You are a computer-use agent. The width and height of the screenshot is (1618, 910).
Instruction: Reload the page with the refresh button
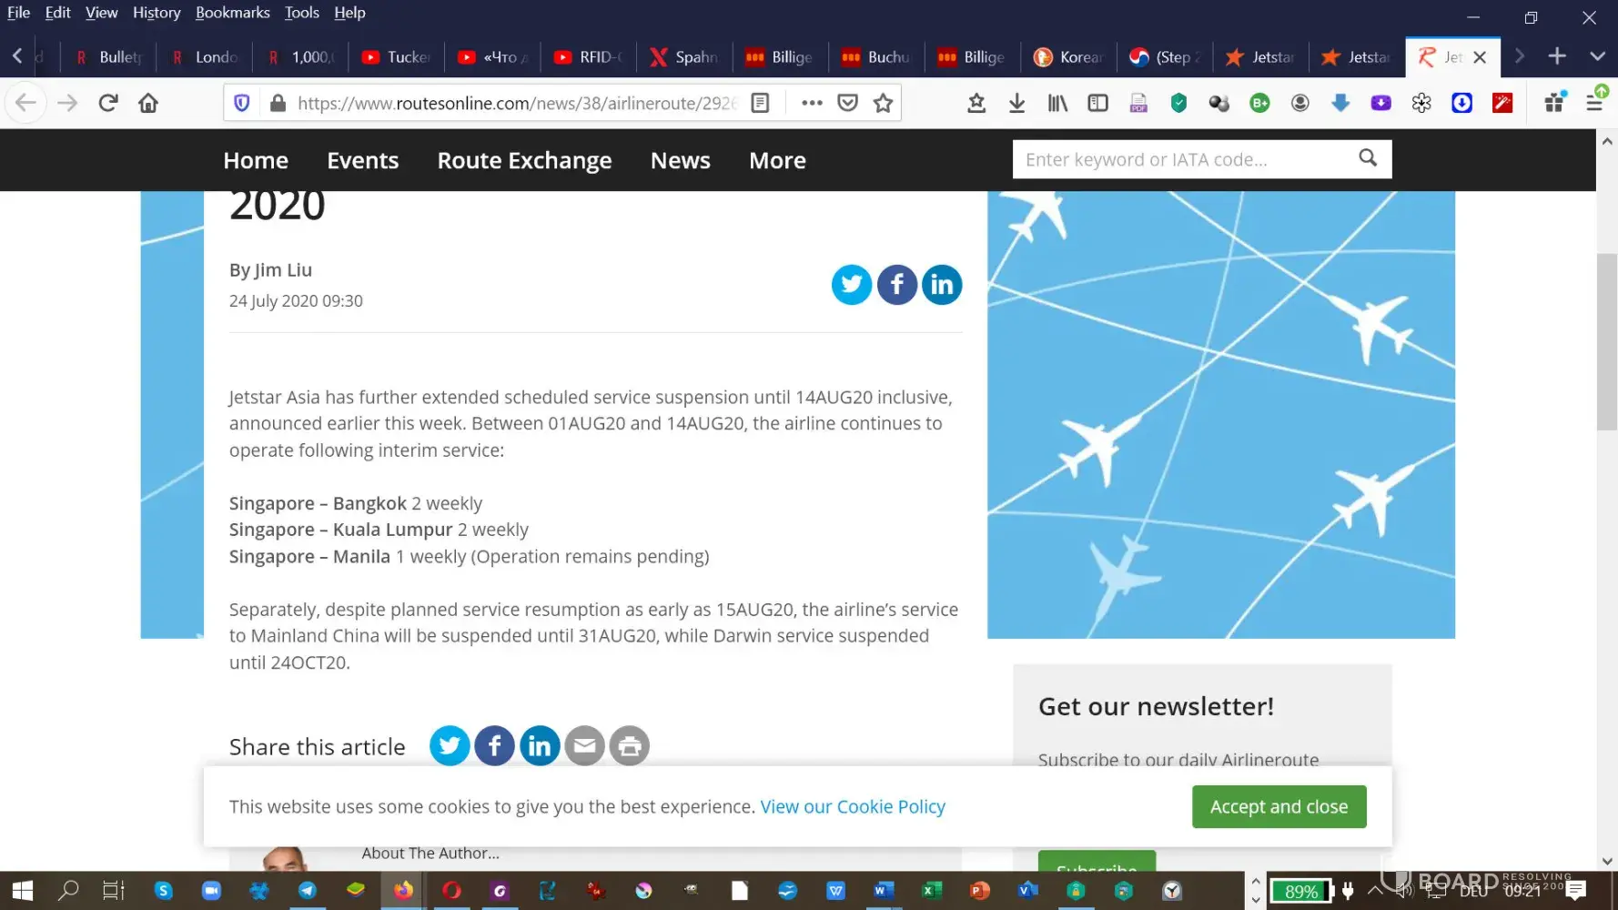coord(108,103)
